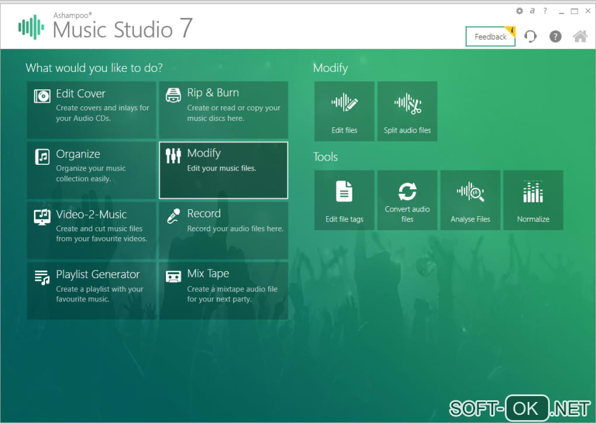Click the Modify mixer sliders icon

tap(174, 156)
